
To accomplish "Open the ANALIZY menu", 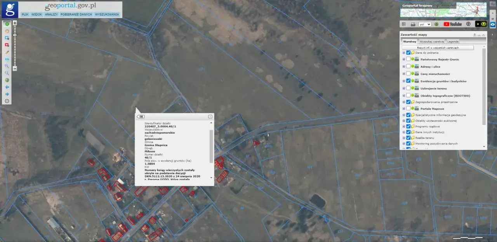I will point(51,14).
